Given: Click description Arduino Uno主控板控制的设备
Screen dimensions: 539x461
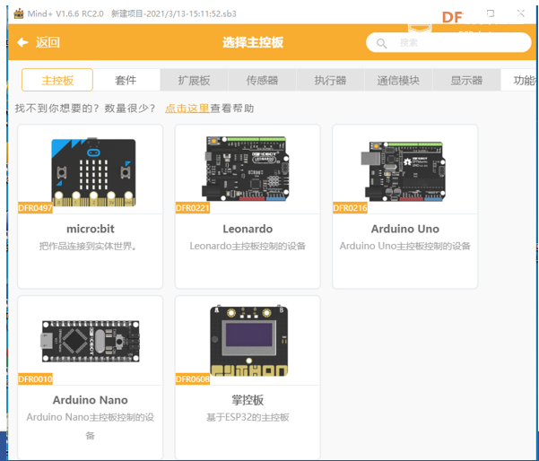Looking at the screenshot, I should pos(405,246).
